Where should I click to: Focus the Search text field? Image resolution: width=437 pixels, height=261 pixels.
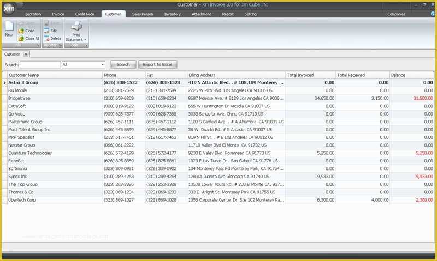point(40,64)
